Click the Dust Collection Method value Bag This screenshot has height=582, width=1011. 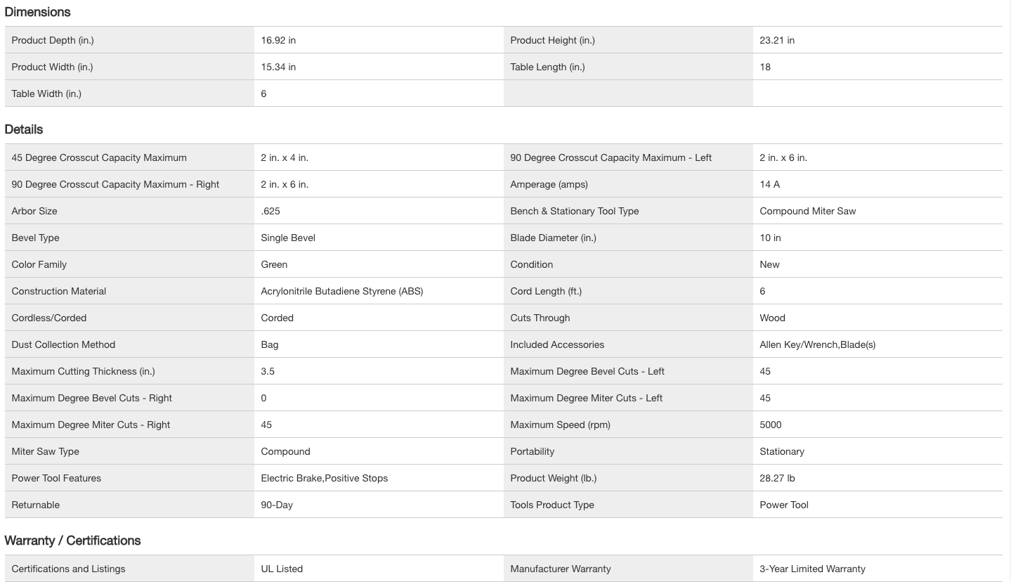[270, 344]
